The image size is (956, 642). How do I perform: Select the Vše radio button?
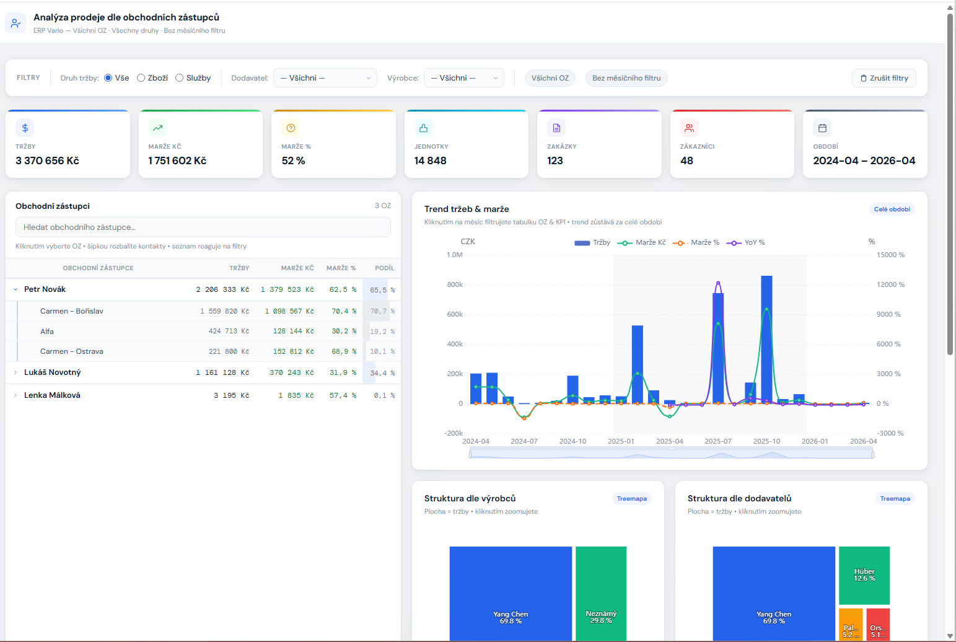(x=108, y=78)
